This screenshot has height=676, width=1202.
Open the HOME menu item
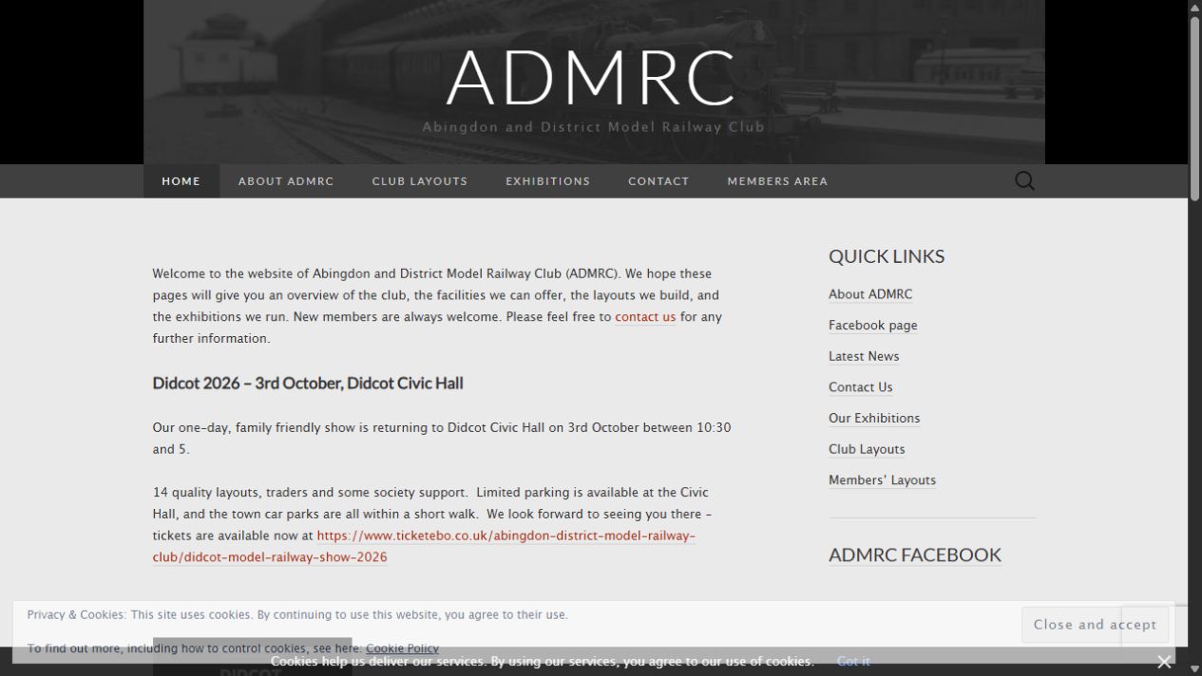click(x=181, y=180)
